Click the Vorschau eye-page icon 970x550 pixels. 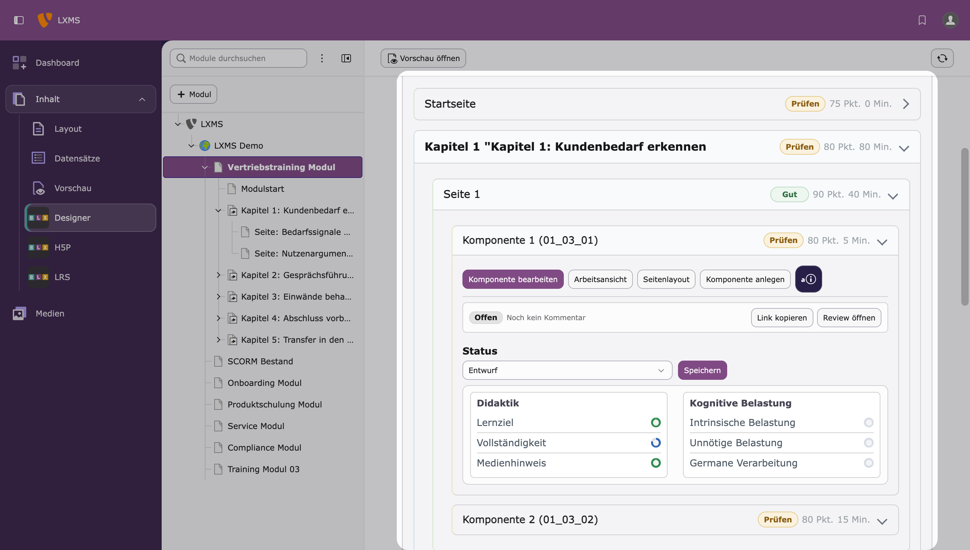coord(38,188)
